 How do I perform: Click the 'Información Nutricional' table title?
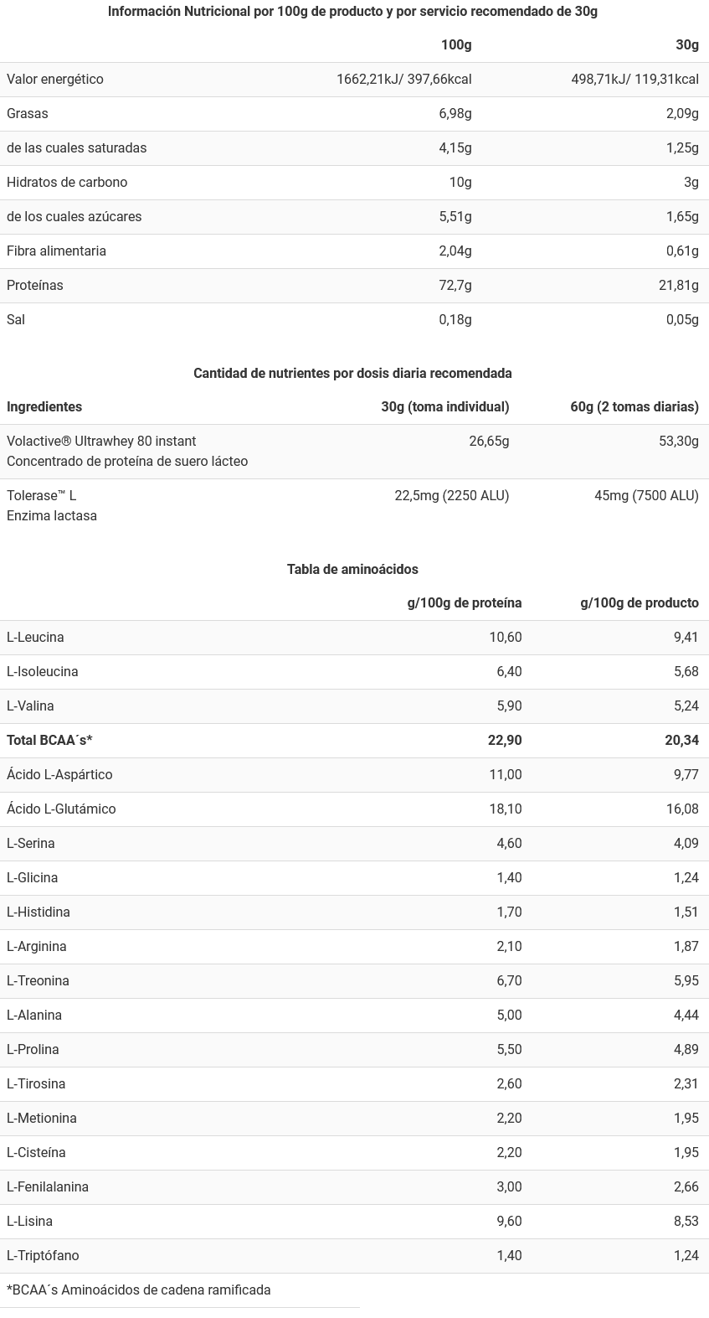pyautogui.click(x=352, y=12)
